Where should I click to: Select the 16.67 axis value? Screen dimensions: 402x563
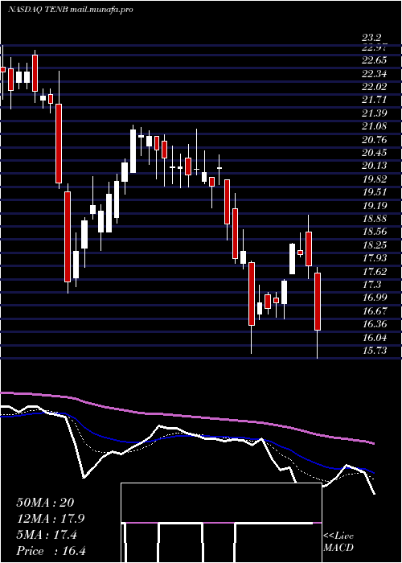coord(375,311)
